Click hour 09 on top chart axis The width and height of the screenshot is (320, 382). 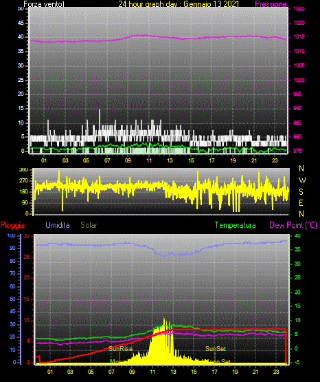pos(128,160)
